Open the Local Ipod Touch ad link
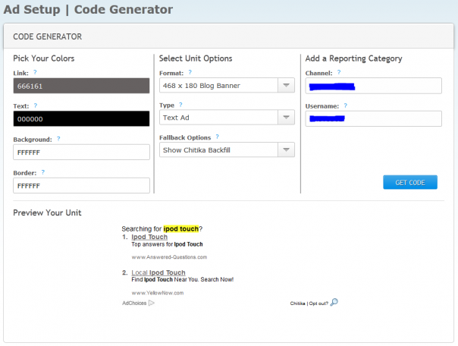The width and height of the screenshot is (458, 346). 158,272
